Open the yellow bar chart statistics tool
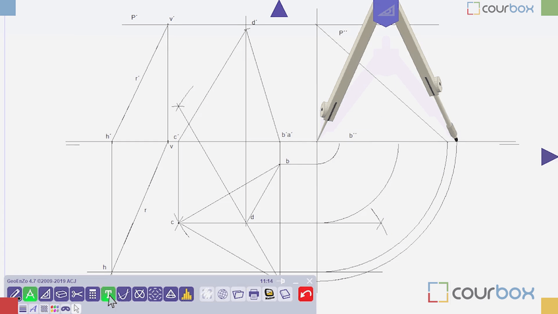Image resolution: width=558 pixels, height=314 pixels. [x=186, y=294]
